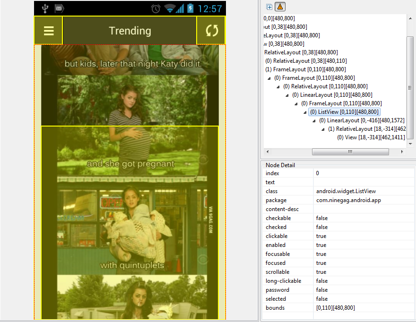Tap the refresh icon beside Trending
416x322 pixels.
[211, 31]
